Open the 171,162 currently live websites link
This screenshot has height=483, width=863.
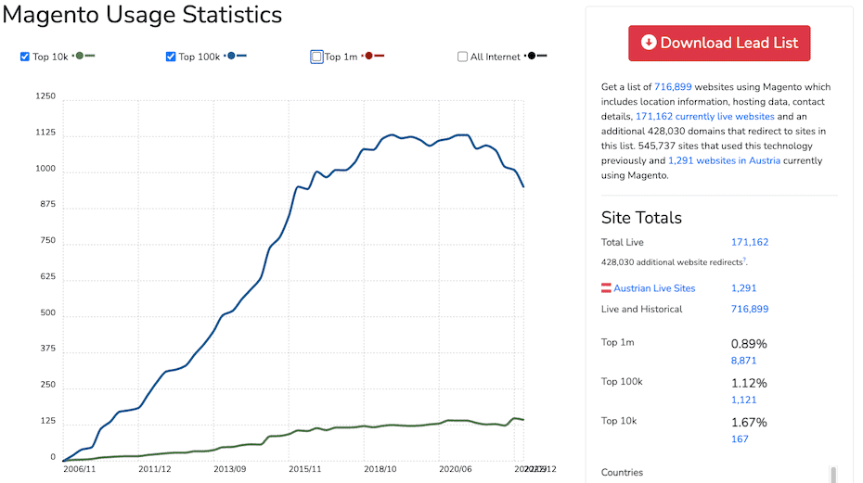pyautogui.click(x=705, y=117)
